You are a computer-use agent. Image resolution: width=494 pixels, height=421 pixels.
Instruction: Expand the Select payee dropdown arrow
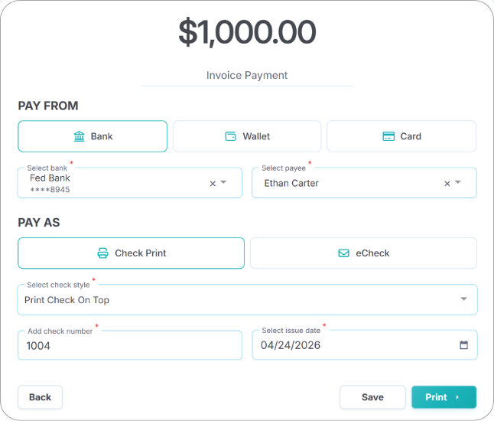458,183
